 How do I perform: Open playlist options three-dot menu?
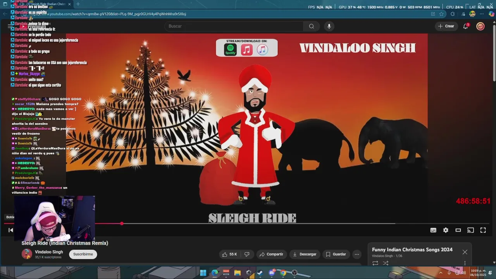coord(465,263)
